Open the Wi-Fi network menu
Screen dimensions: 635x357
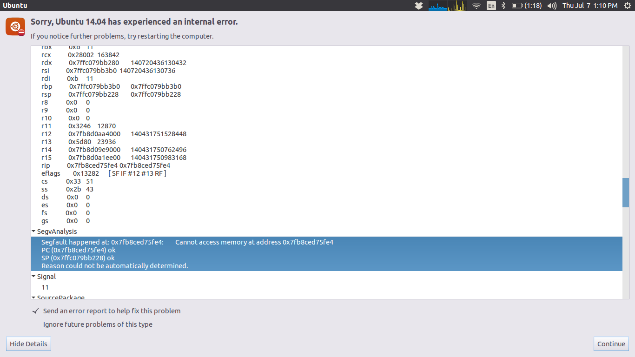[x=476, y=6]
